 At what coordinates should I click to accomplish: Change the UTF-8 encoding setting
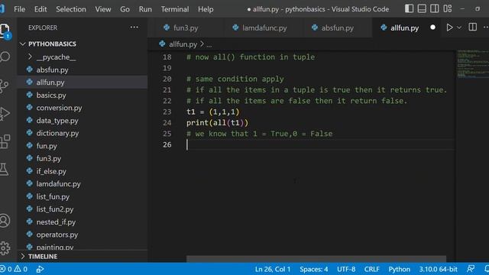(x=346, y=269)
